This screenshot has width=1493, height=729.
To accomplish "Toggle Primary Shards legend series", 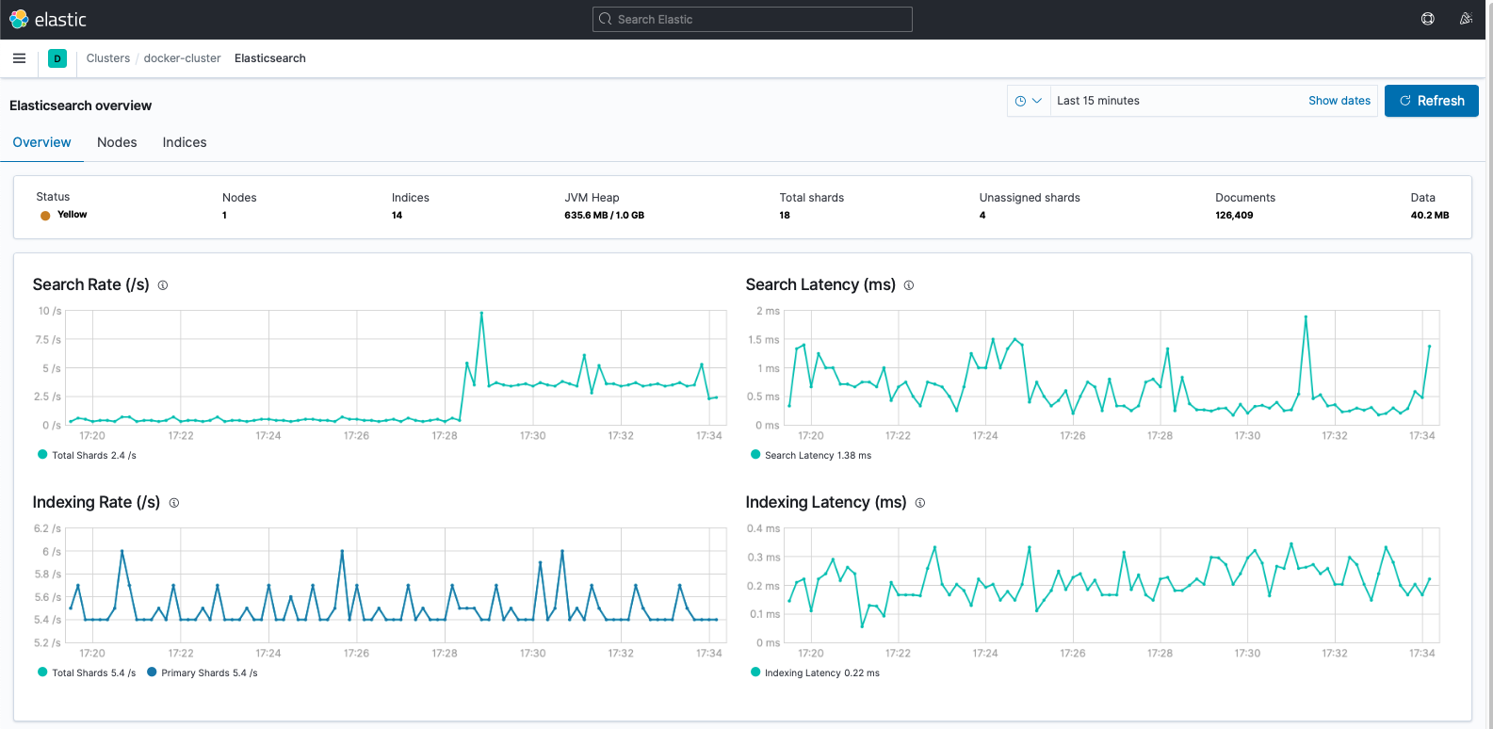I will point(203,672).
